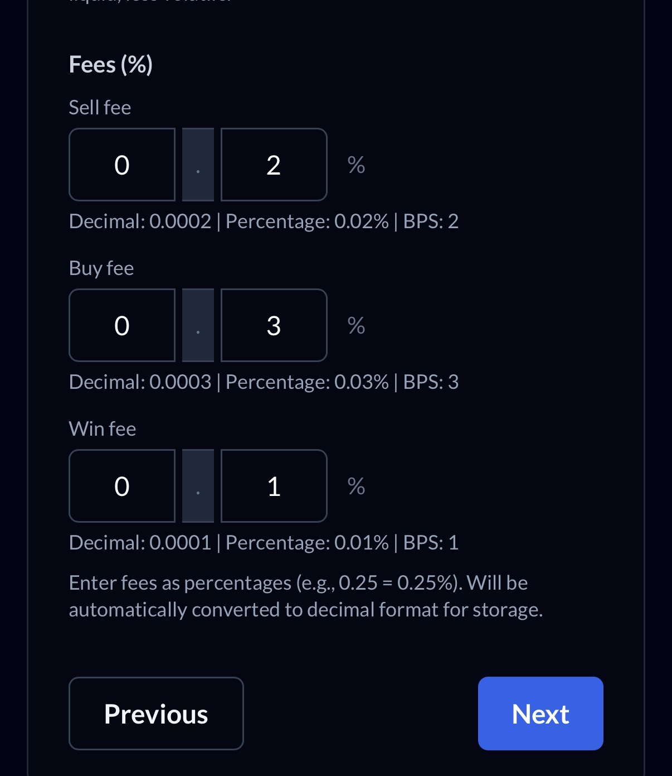Click the Sell fee whole-number input field
672x776 pixels.
[x=122, y=165]
